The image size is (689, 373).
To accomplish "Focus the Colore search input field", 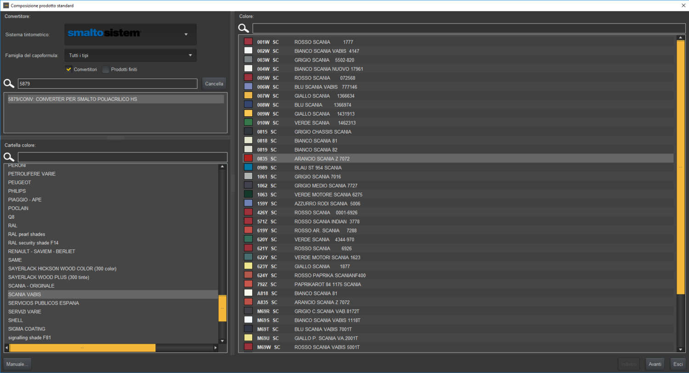I will (469, 28).
